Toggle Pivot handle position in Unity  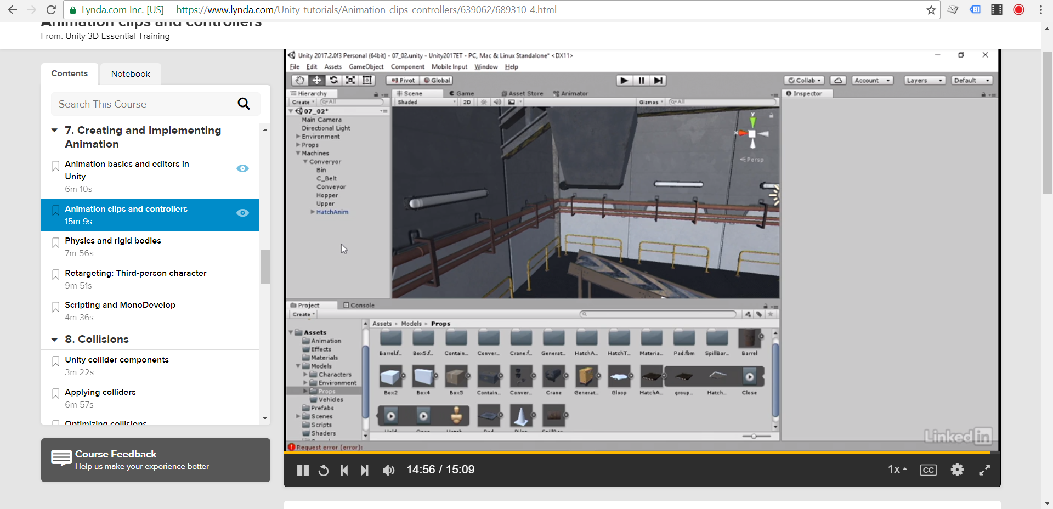click(403, 80)
